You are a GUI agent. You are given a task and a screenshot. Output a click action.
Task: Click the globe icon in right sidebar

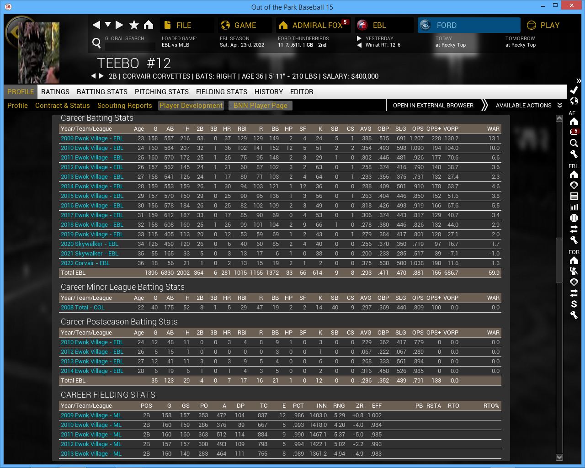coord(574,101)
